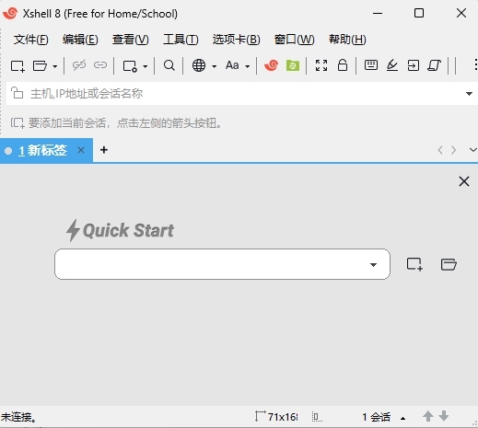Expand the Open Session dropdown arrow
This screenshot has width=478, height=428.
pyautogui.click(x=54, y=66)
